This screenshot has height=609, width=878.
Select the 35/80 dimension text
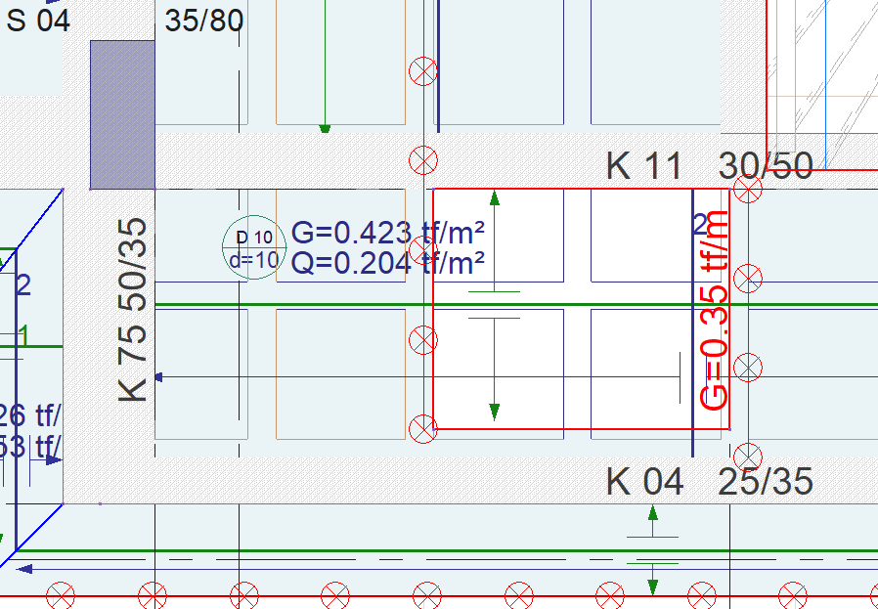pyautogui.click(x=204, y=20)
